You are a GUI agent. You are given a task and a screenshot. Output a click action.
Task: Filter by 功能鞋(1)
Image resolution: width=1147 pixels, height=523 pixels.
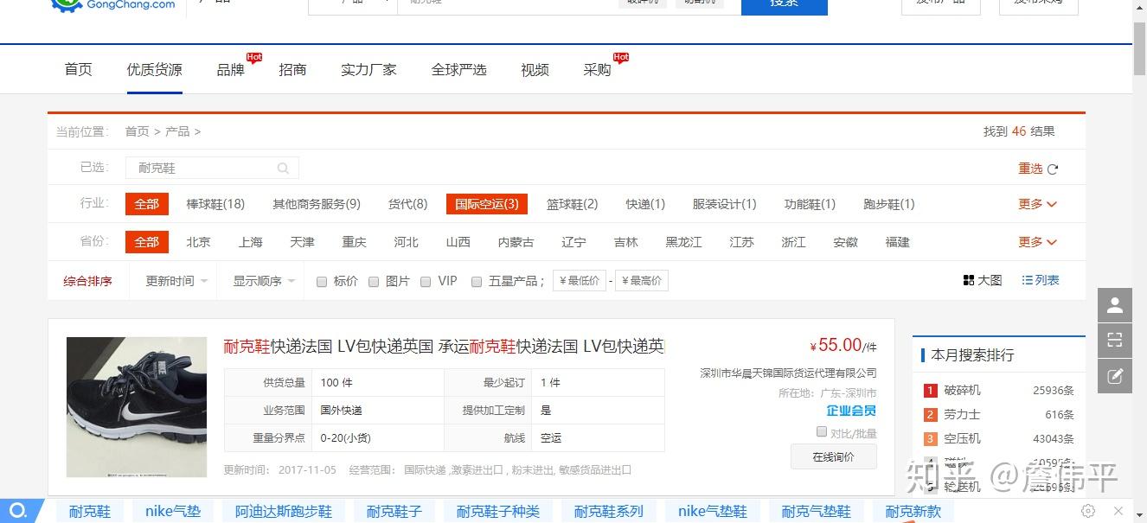pyautogui.click(x=810, y=204)
